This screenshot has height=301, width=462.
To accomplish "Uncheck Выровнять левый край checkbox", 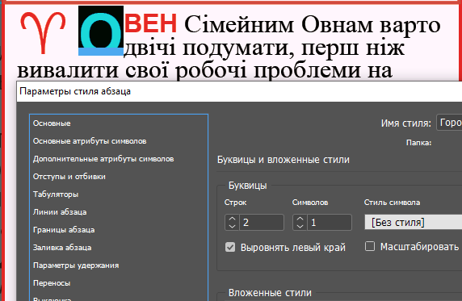I will click(x=230, y=247).
